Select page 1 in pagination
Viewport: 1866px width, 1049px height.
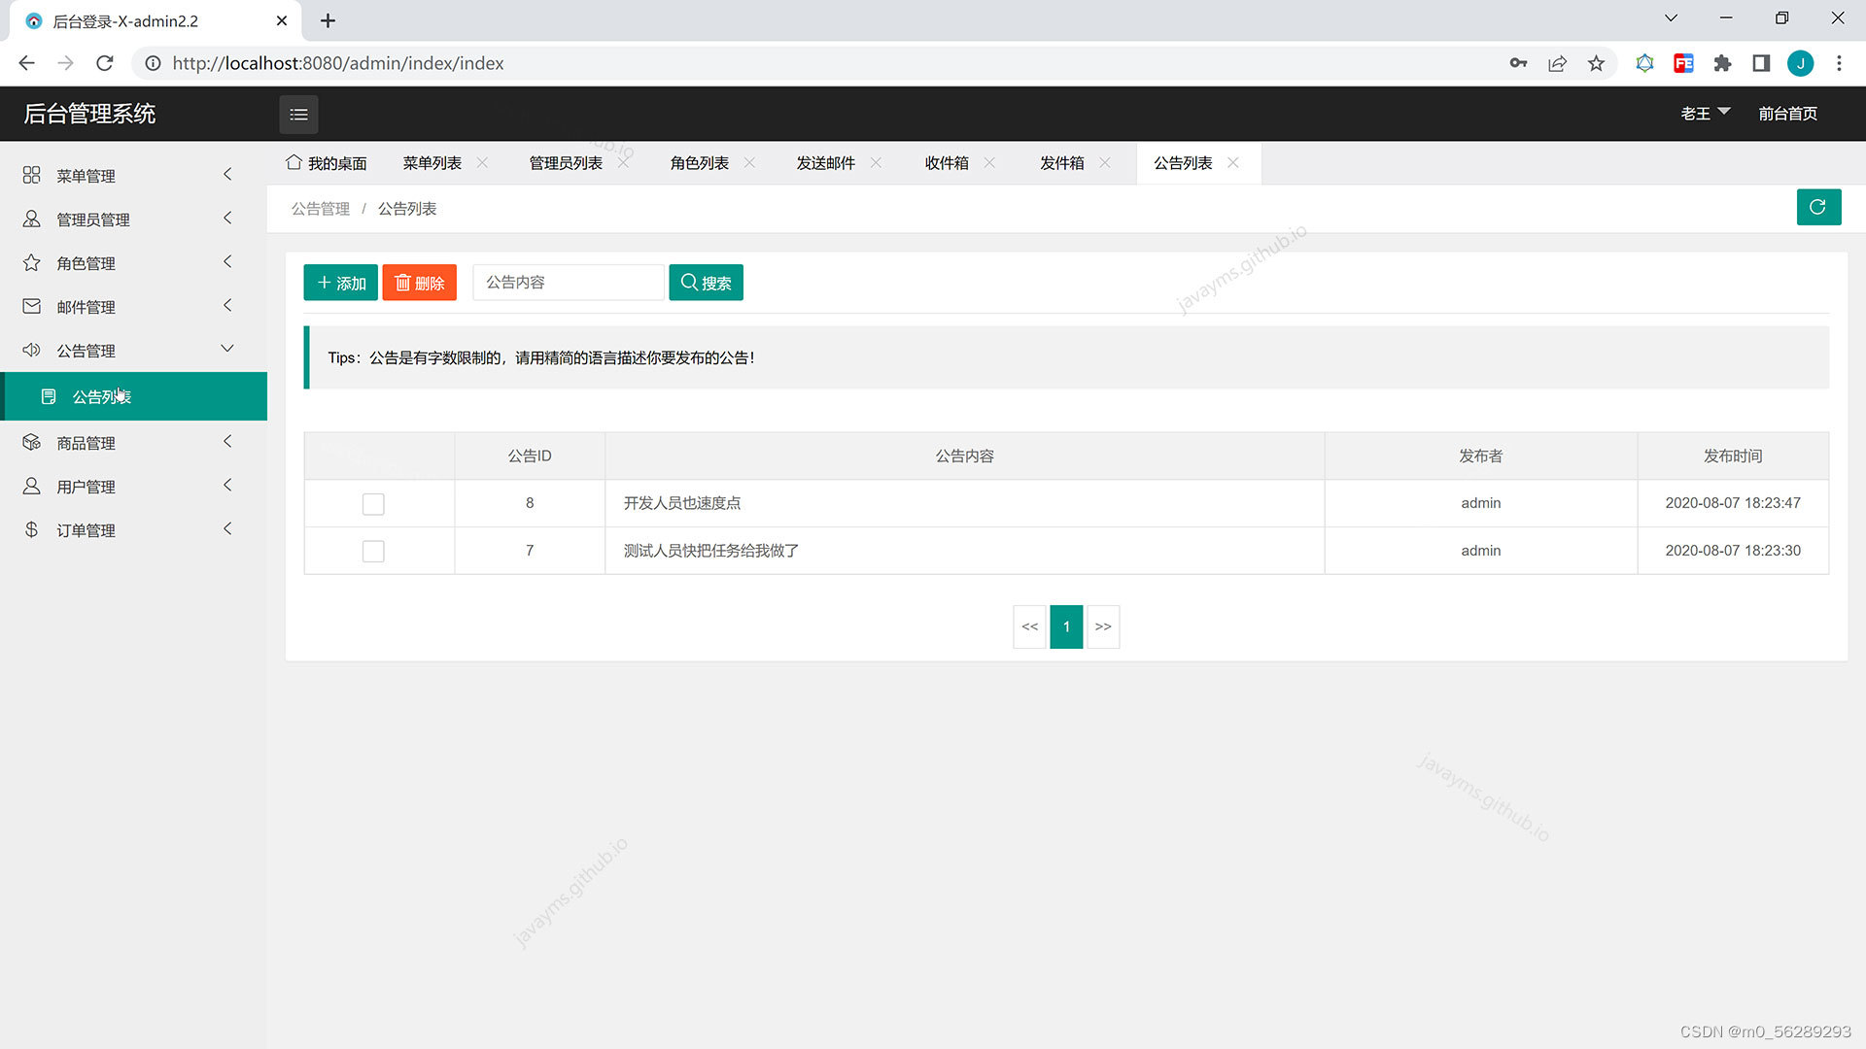[1066, 626]
